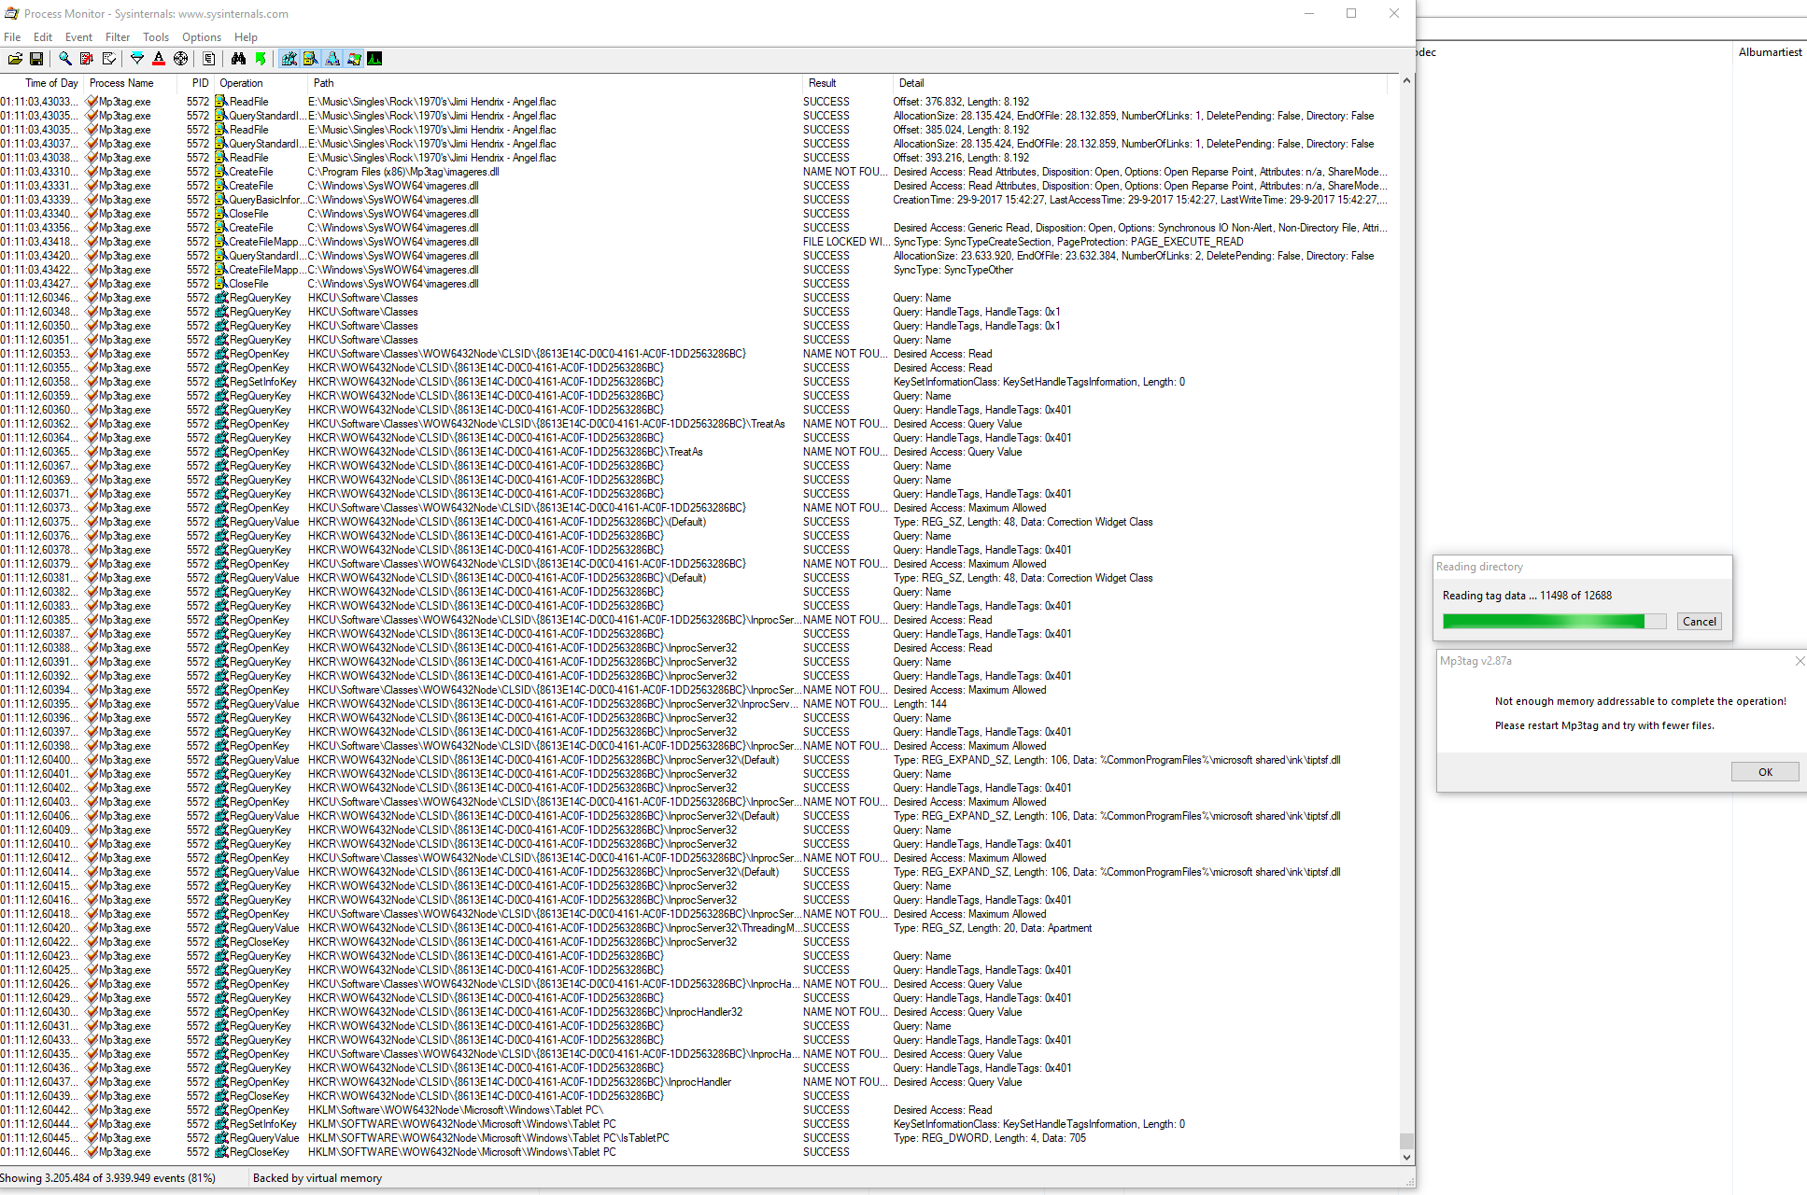This screenshot has height=1195, width=1807.
Task: Open the Process Tree icon
Action: [209, 59]
